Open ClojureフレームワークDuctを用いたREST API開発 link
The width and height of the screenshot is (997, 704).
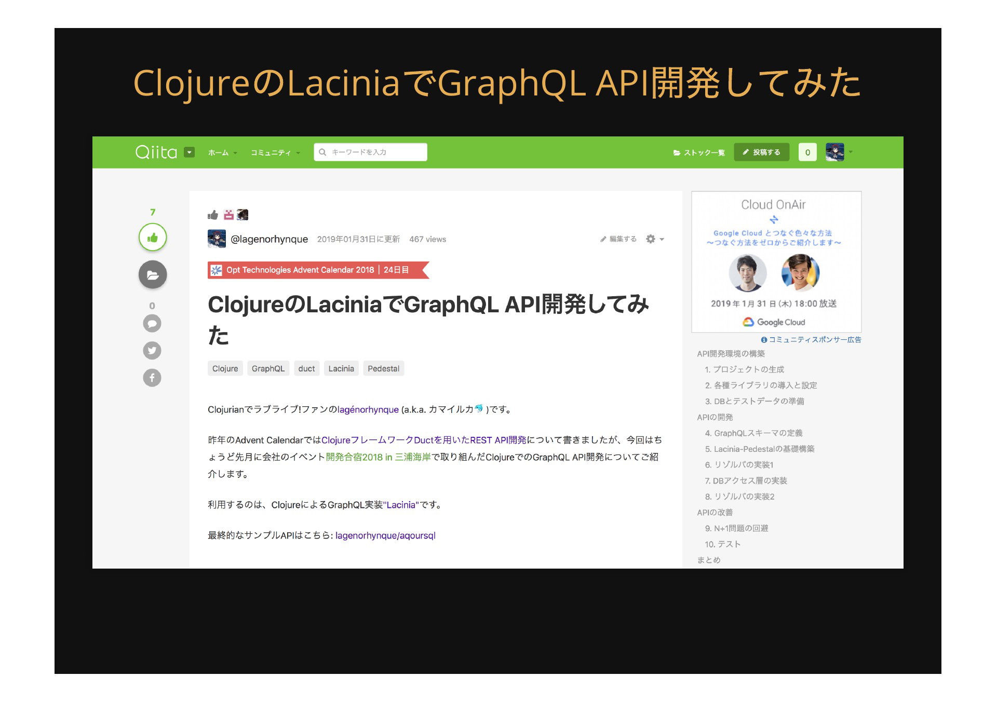coord(424,440)
